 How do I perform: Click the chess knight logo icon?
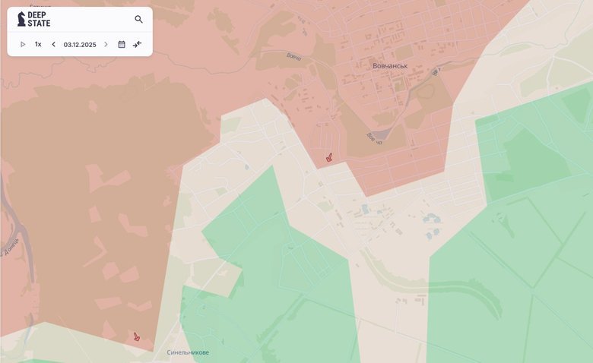tap(21, 20)
